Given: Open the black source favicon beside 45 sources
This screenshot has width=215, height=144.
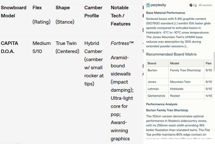Looking at the screenshot, I should [191, 5].
